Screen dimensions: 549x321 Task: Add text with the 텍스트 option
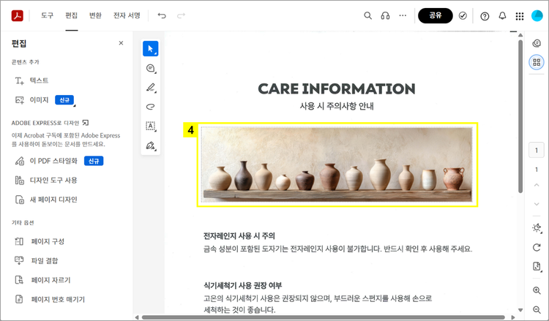pyautogui.click(x=31, y=80)
